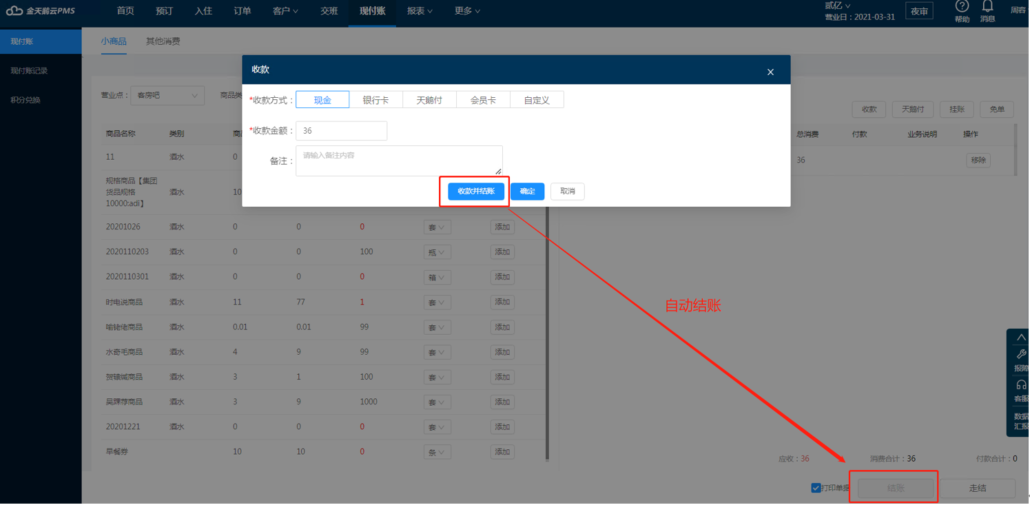Go to the 首页 menu

[x=125, y=11]
